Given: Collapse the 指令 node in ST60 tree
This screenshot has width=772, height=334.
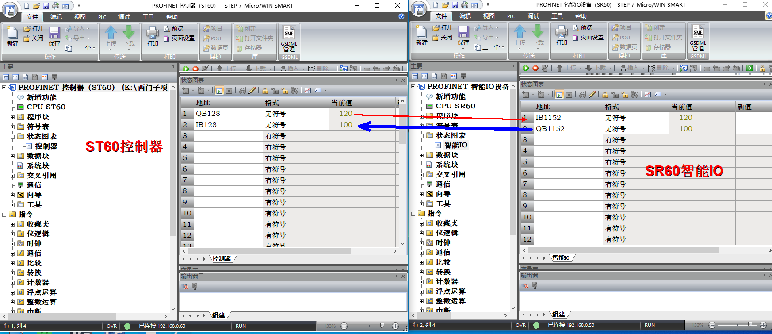Looking at the screenshot, I should pos(4,214).
